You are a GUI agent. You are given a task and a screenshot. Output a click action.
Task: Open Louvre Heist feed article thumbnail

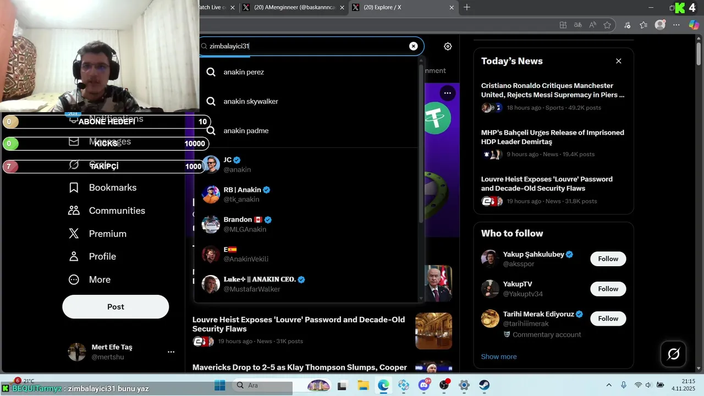tap(433, 331)
